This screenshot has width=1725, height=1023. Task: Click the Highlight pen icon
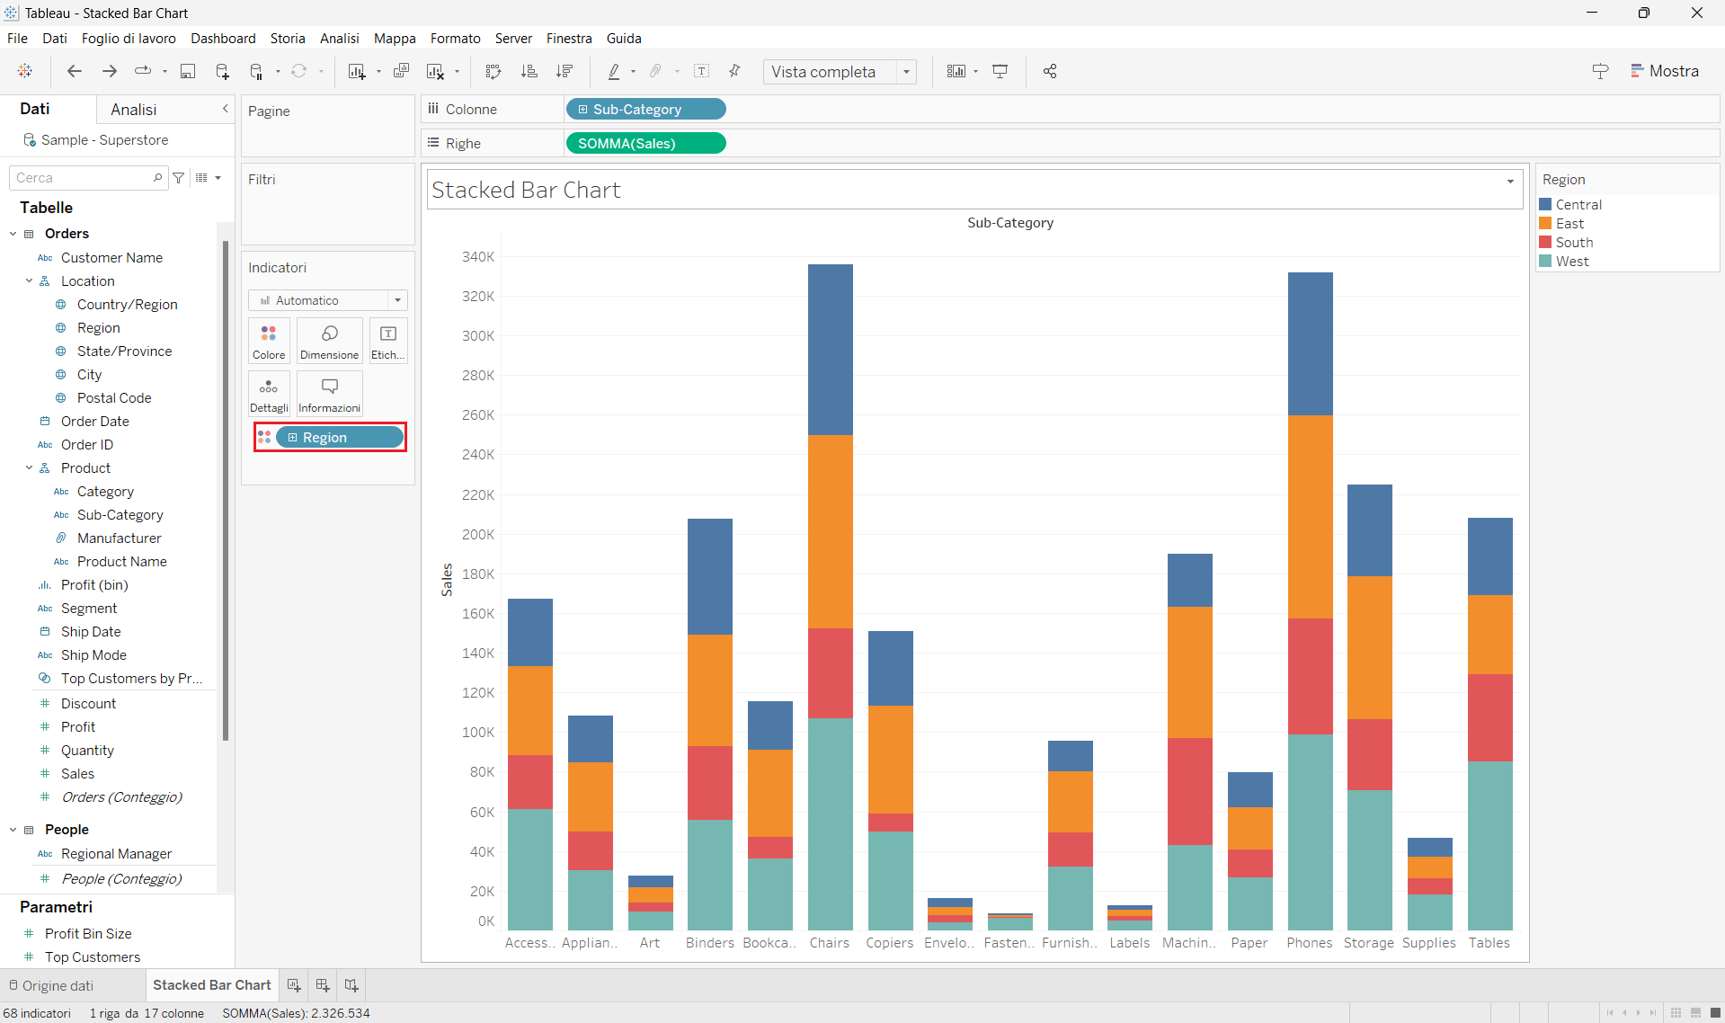click(613, 71)
